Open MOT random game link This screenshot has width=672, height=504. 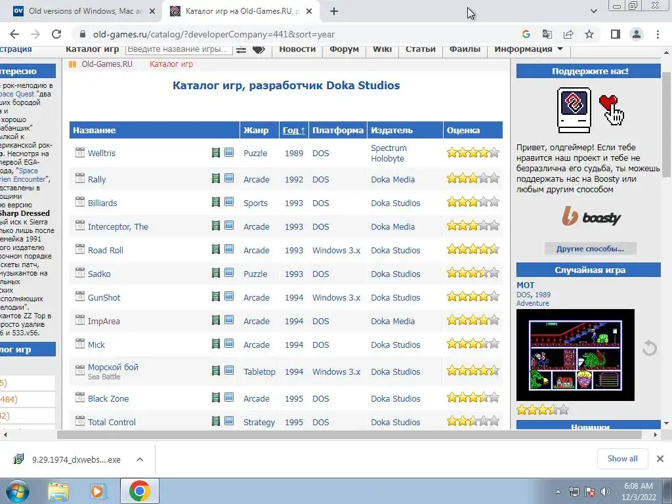click(526, 285)
